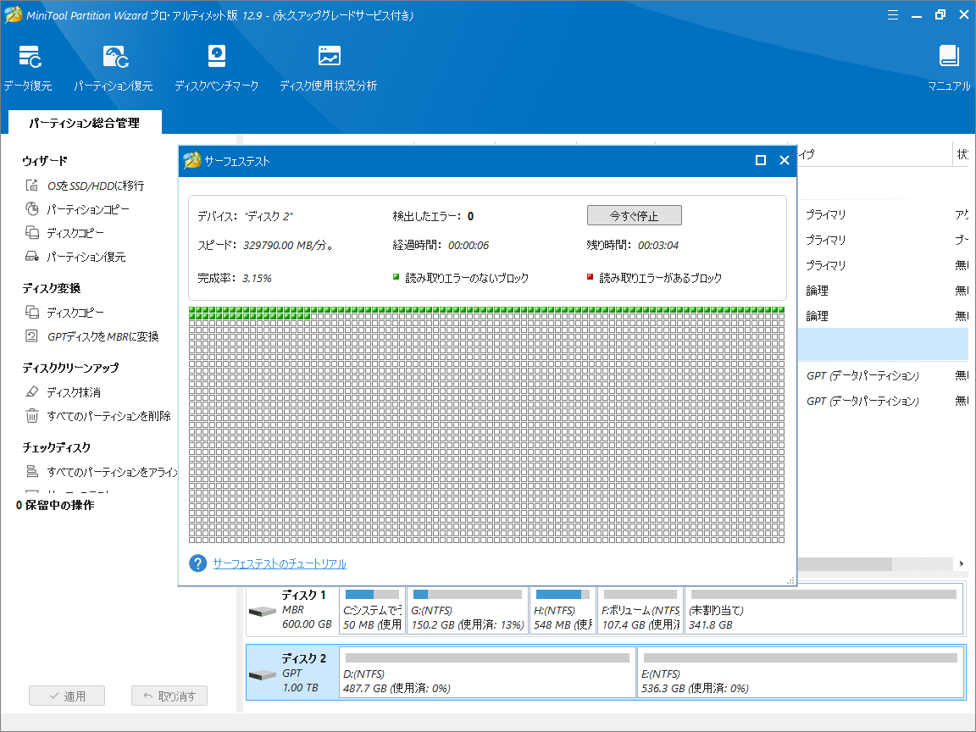
Task: Close the サーフェステスト dialog
Action: click(x=785, y=161)
